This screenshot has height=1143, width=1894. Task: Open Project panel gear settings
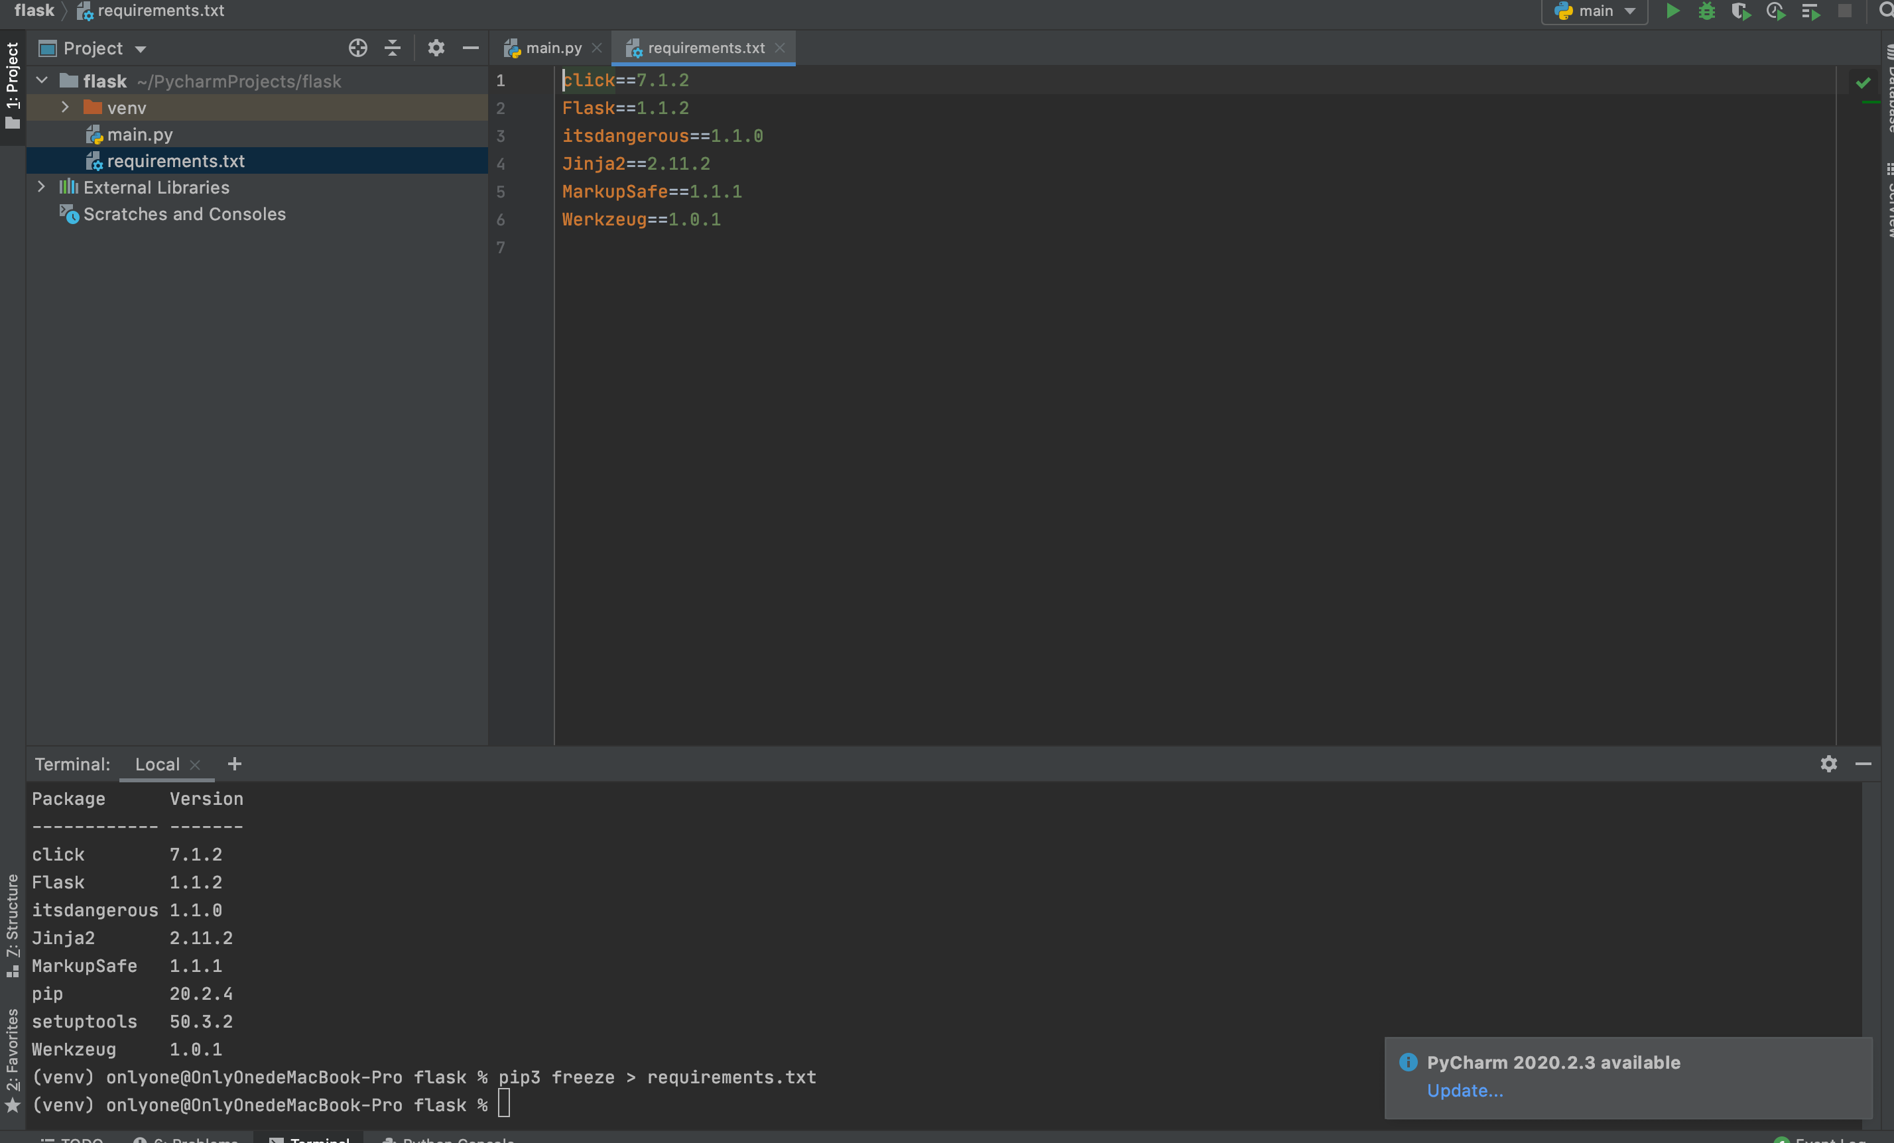click(436, 48)
